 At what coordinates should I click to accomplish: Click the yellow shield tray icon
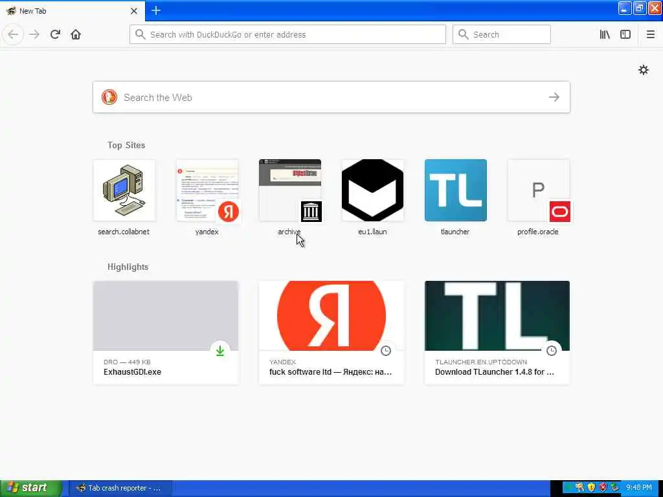tap(591, 488)
